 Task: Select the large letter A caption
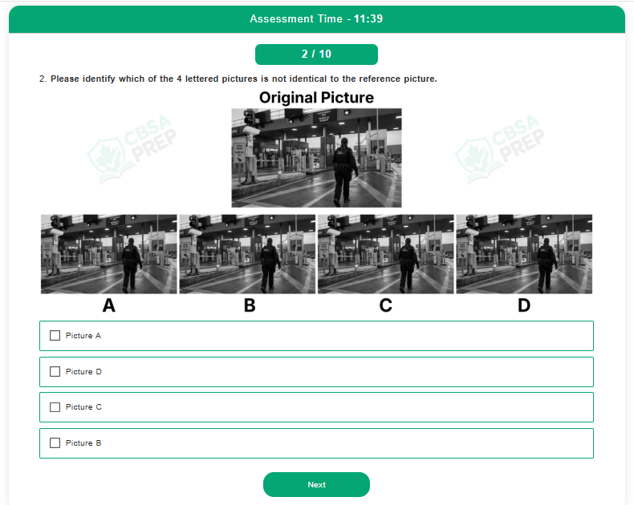coord(109,305)
